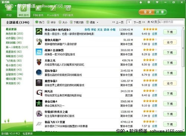Click the game list vertical scrollbar thumb
Viewport: 186px width, 136px height.
183,48
